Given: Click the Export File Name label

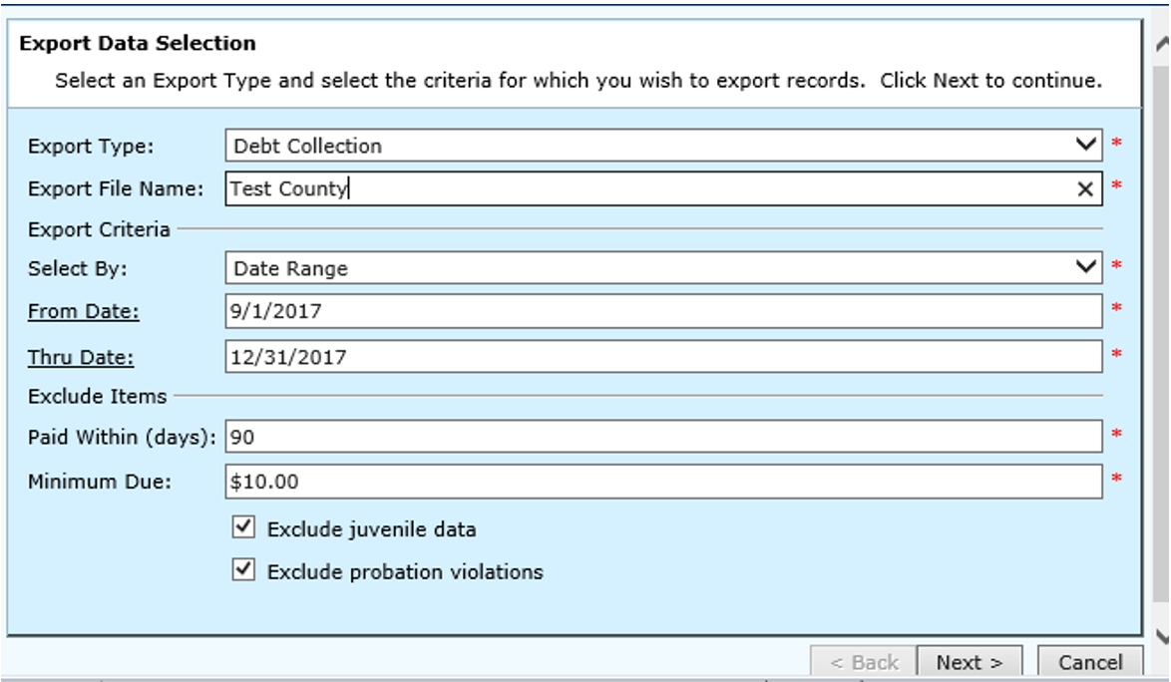Looking at the screenshot, I should click(116, 188).
